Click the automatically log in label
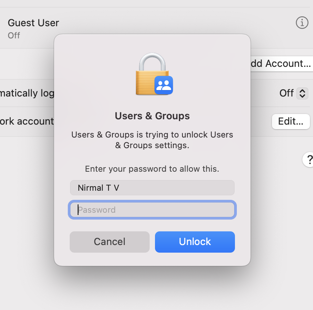The image size is (313, 310). click(x=27, y=93)
